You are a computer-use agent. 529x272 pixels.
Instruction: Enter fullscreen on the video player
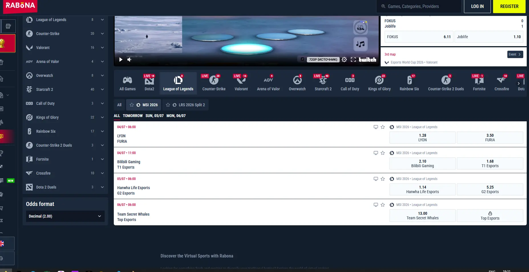[x=353, y=60]
